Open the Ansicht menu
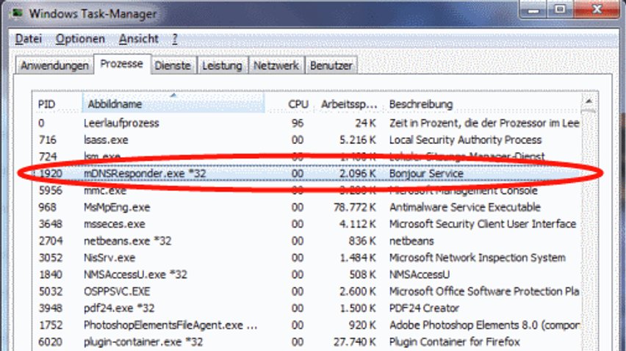The width and height of the screenshot is (626, 351). tap(139, 39)
